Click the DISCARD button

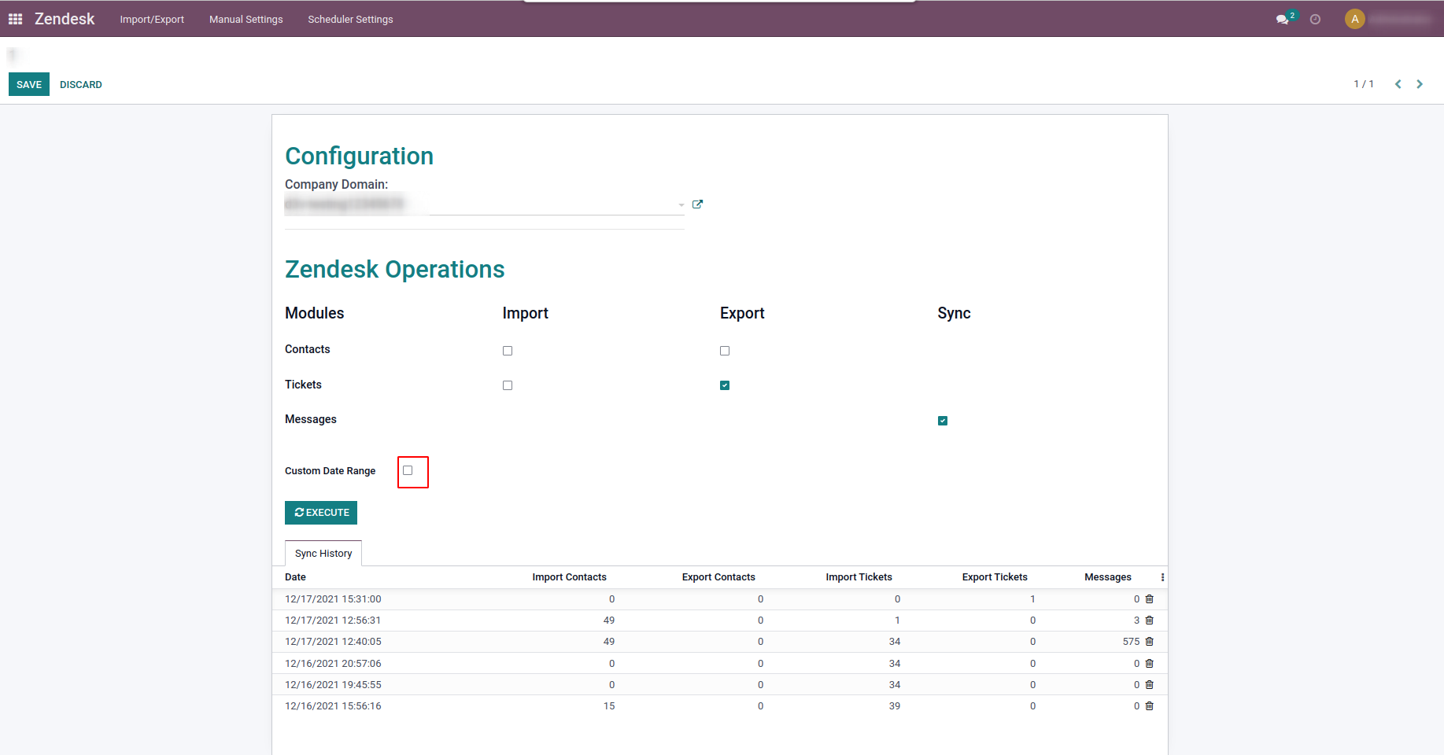81,84
